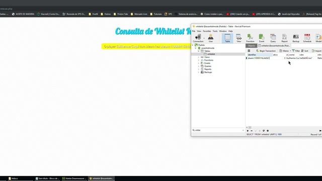This screenshot has width=322, height=181.
Task: Switch to whitelist Navicat taskbar button
Action: click(102, 178)
